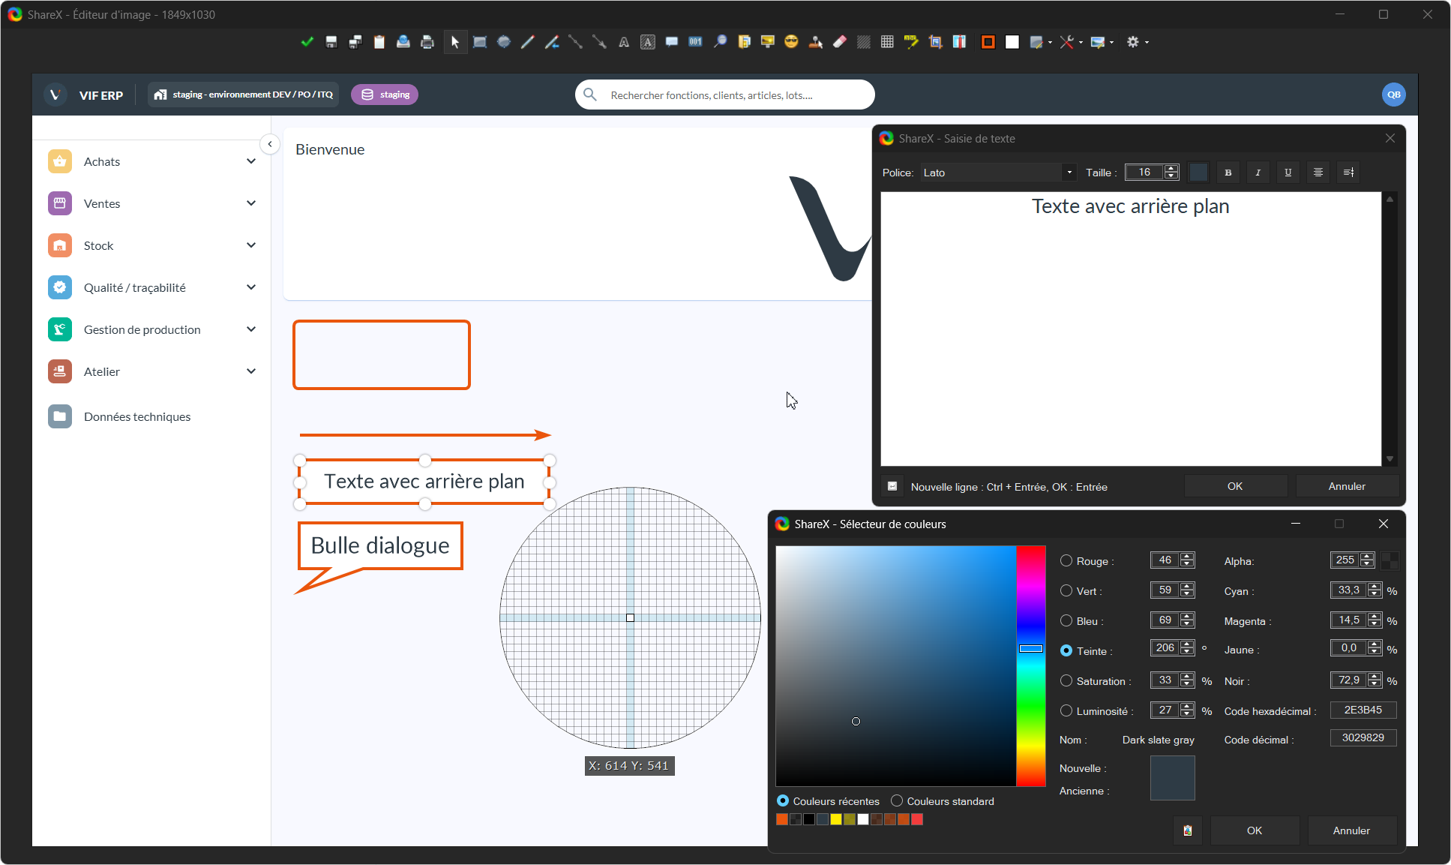Image resolution: width=1451 pixels, height=865 pixels.
Task: Select the Eraser tool in toolbar
Action: point(840,43)
